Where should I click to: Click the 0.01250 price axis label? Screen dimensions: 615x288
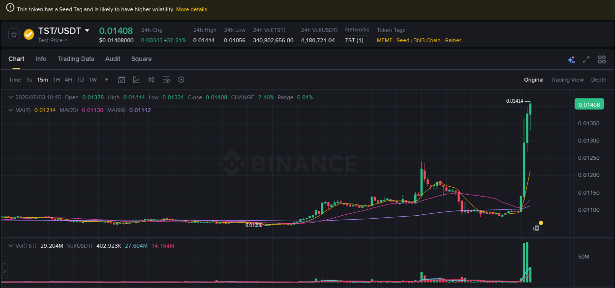click(x=588, y=158)
